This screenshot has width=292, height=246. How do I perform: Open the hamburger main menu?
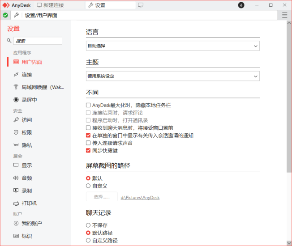click(x=284, y=15)
